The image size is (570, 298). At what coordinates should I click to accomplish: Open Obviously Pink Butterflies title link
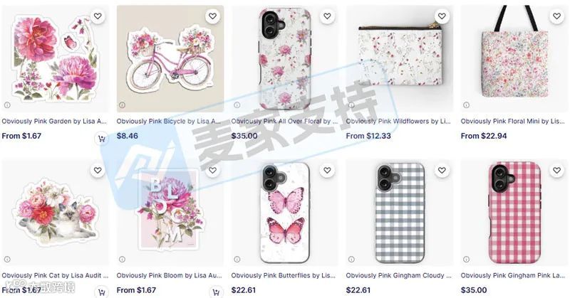(284, 276)
